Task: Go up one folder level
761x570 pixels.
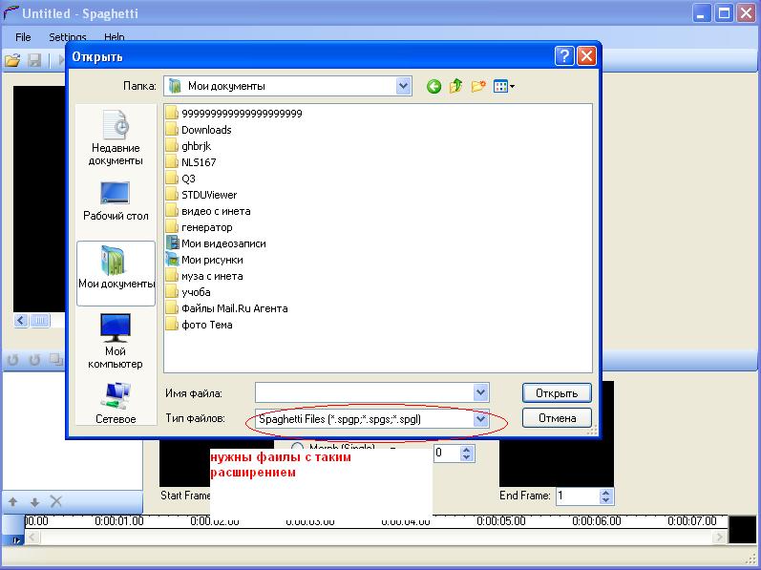Action: [456, 86]
